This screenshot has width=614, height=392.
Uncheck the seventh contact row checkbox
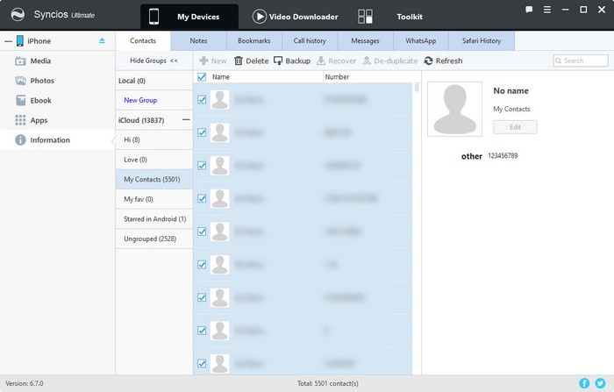click(202, 297)
